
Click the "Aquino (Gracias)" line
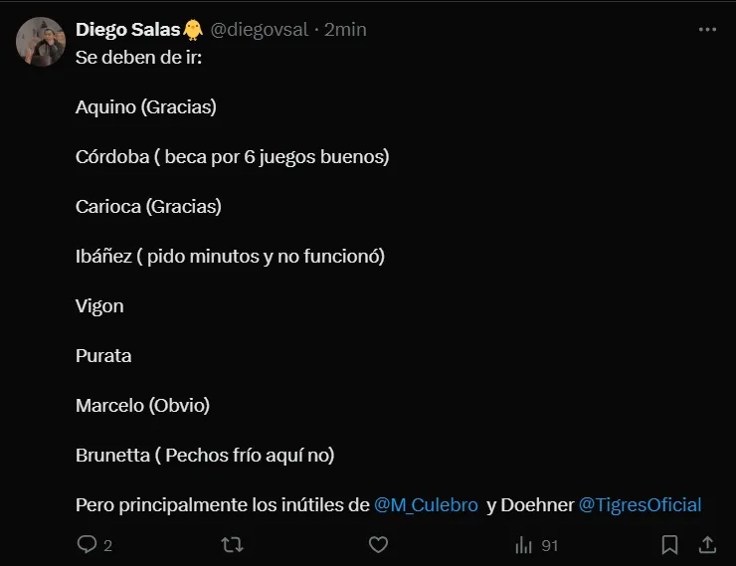point(145,107)
